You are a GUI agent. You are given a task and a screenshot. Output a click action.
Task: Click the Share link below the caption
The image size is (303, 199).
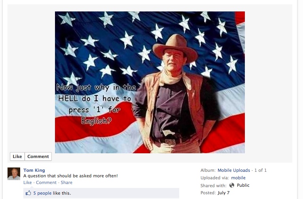(x=66, y=182)
